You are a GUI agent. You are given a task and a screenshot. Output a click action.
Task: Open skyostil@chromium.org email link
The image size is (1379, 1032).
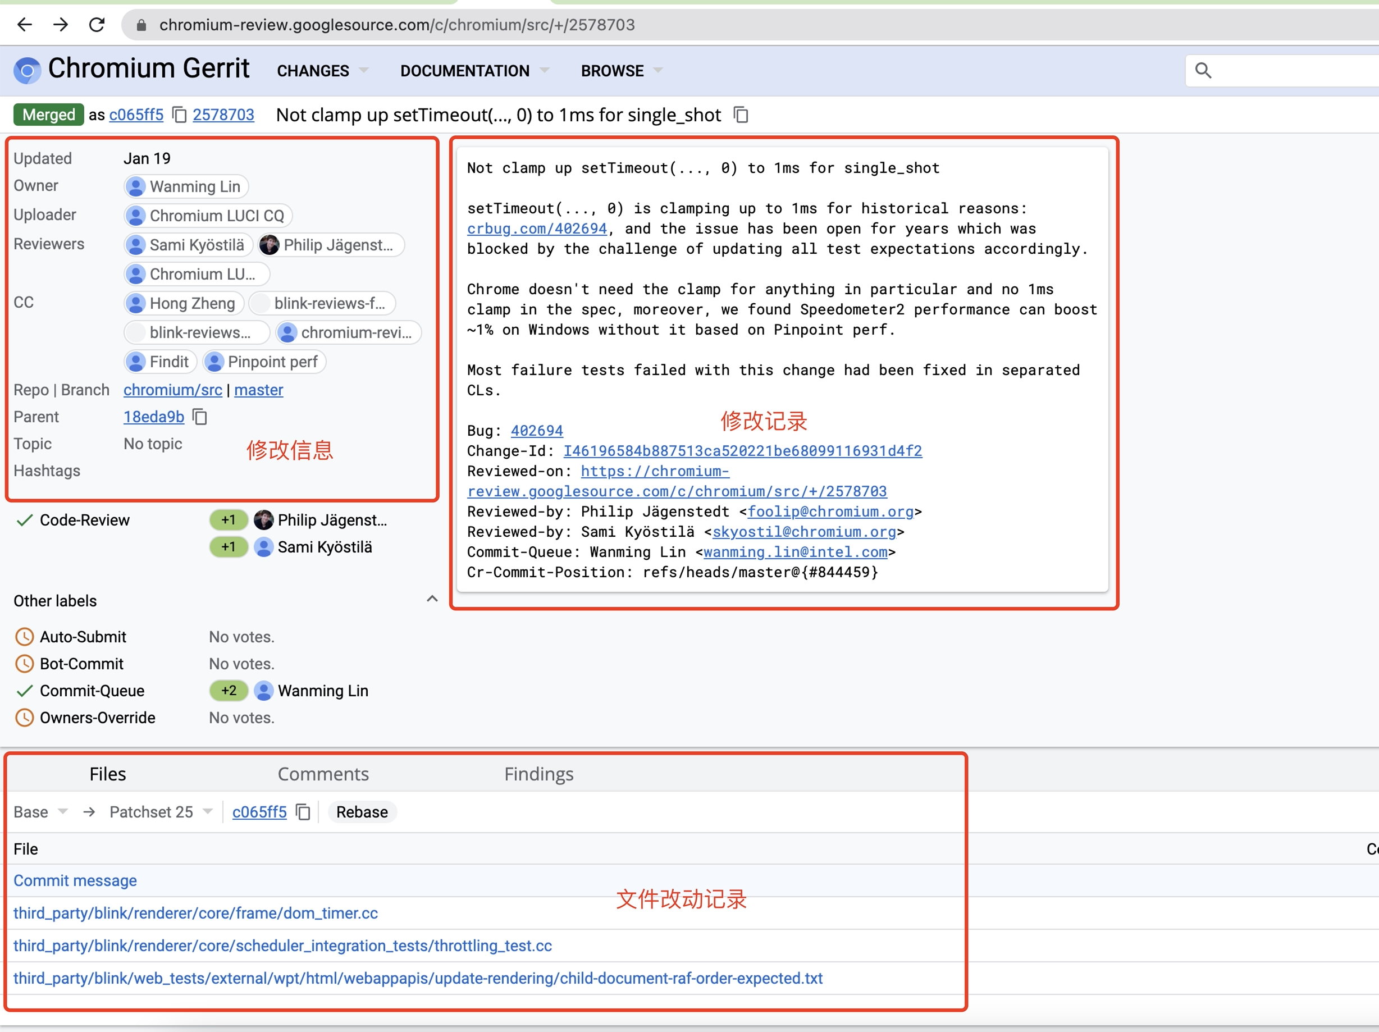(x=804, y=532)
